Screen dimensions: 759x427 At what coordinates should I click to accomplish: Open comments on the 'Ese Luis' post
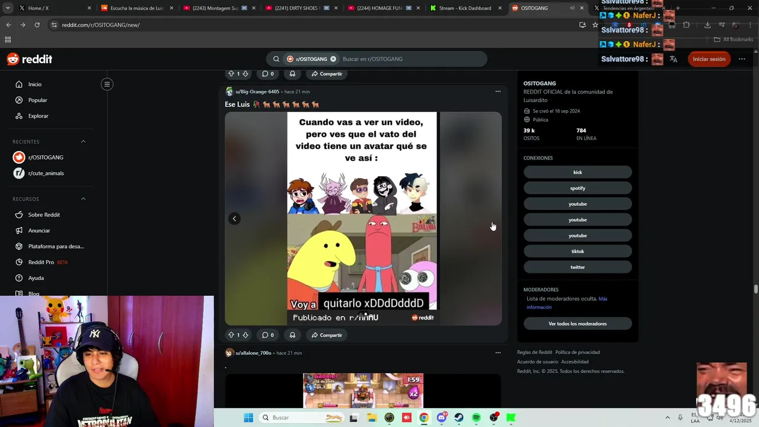[x=268, y=335]
